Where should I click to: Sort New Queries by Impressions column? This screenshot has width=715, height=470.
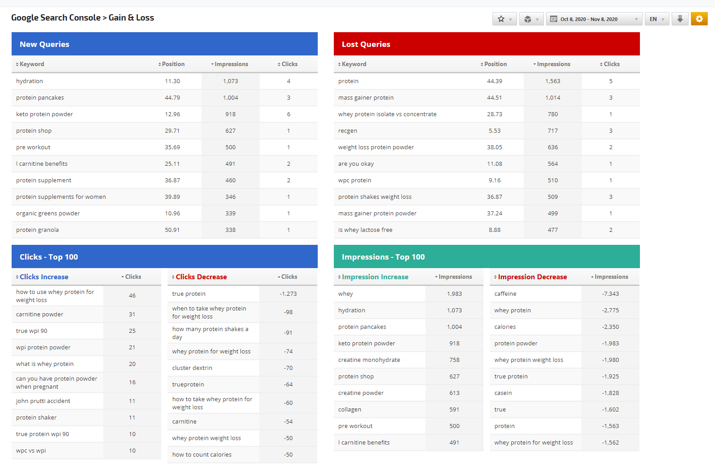click(x=231, y=64)
